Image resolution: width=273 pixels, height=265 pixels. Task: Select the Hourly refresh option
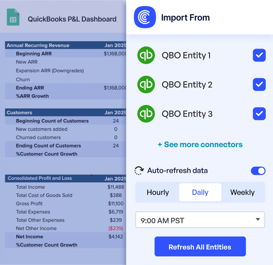coord(158,192)
